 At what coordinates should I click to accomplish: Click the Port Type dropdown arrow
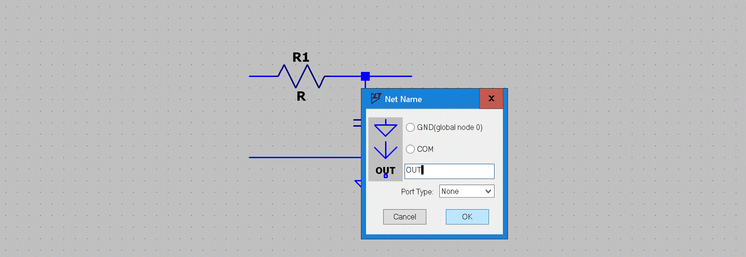pos(488,191)
